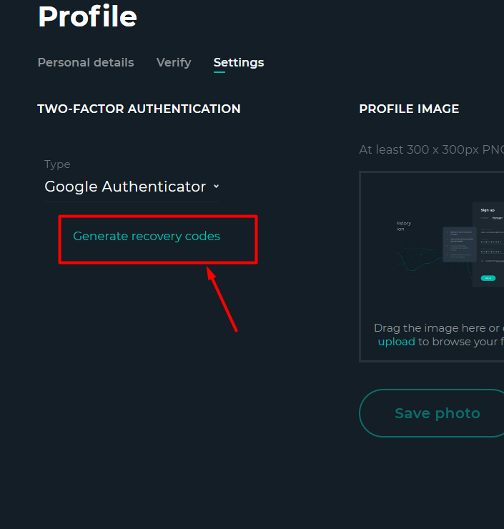The width and height of the screenshot is (504, 529).
Task: Click the Sign up title in preview thumbnail
Action: click(488, 210)
